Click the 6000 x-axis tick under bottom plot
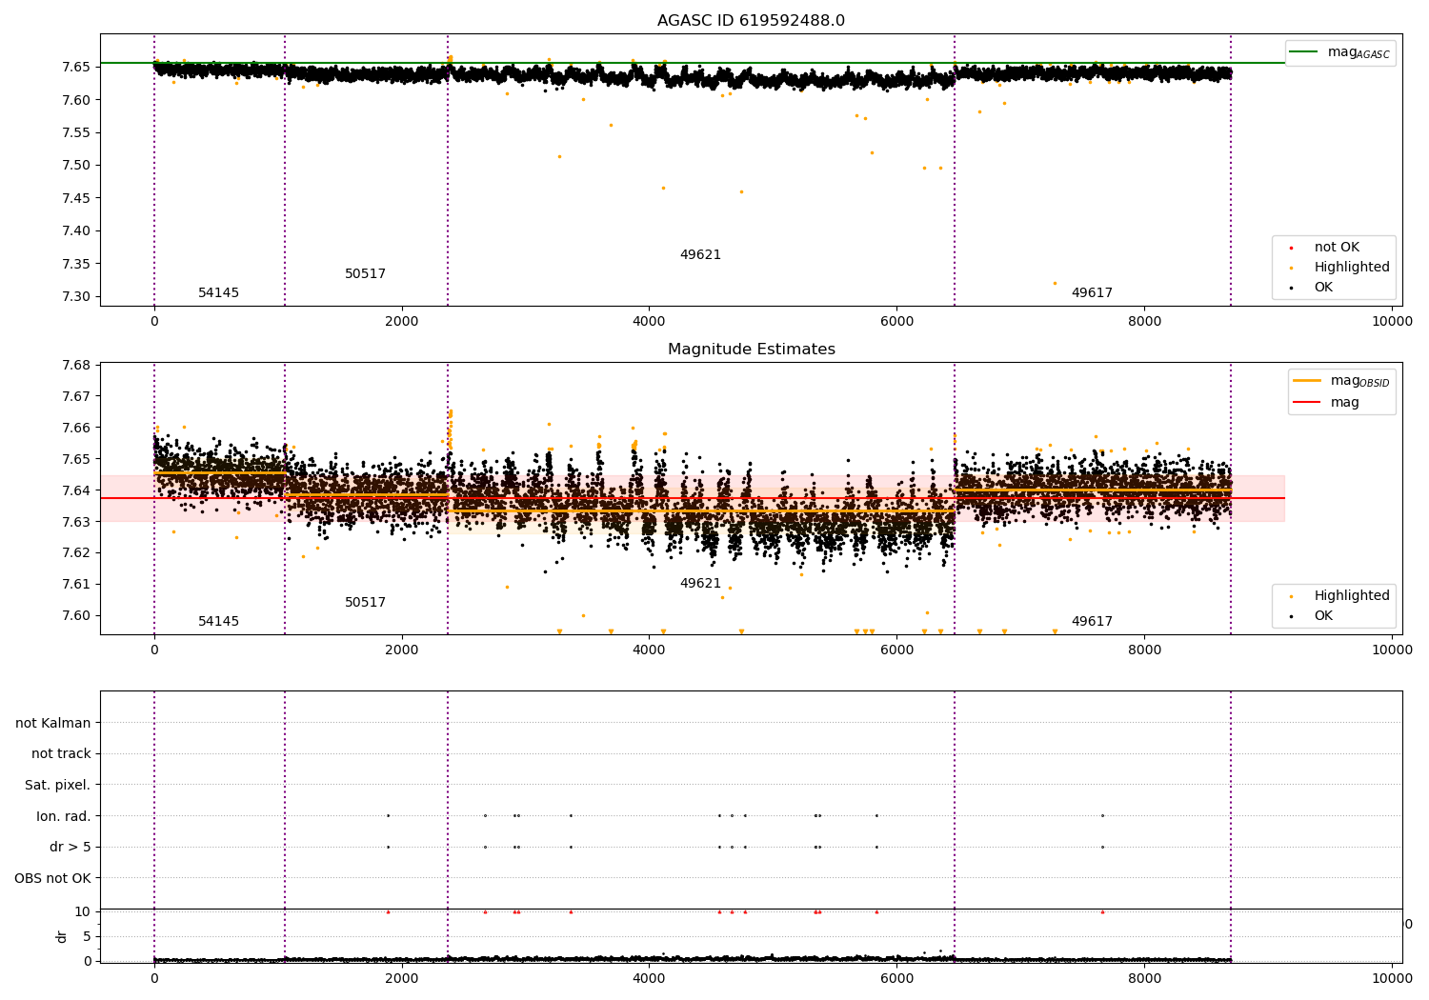 (896, 977)
